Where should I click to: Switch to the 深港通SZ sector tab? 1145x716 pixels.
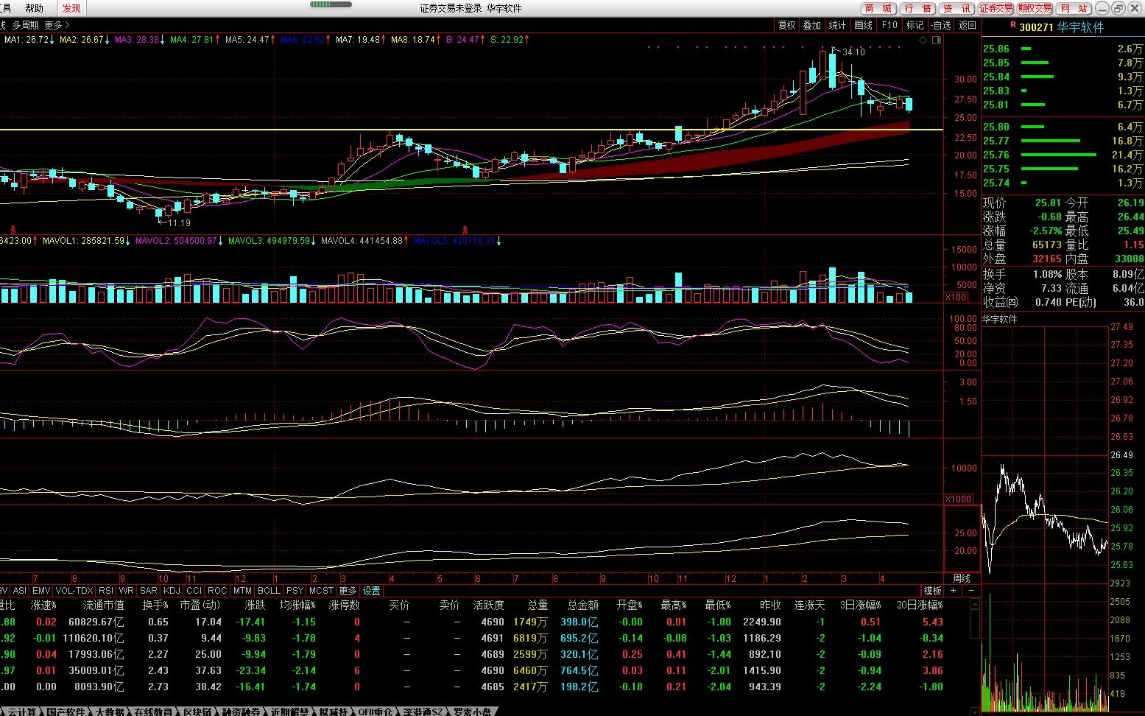coord(423,712)
